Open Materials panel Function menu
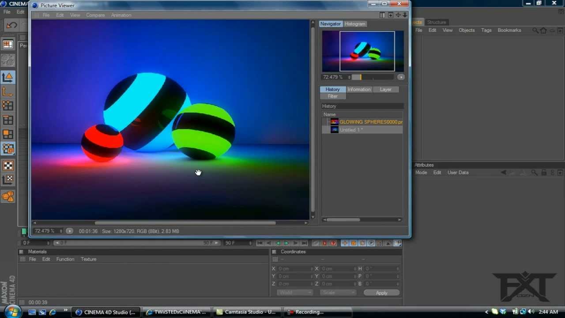The height and width of the screenshot is (318, 565). click(65, 259)
